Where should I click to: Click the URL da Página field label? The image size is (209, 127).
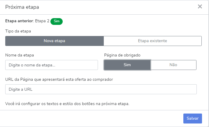(59, 80)
